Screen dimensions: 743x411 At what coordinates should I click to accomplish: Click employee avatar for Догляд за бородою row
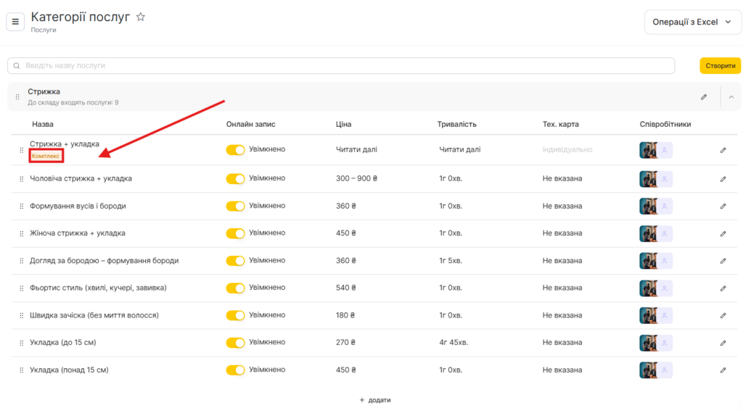[x=648, y=261]
